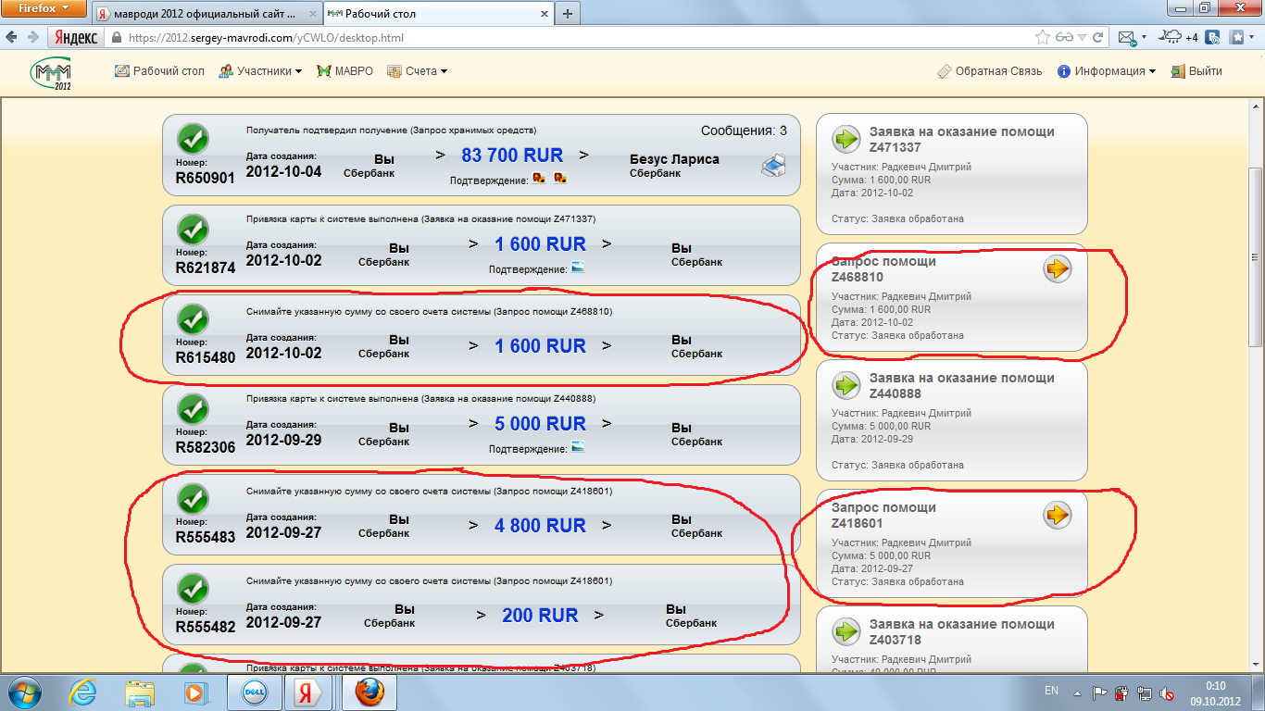Click green checkmark of order R615480

pos(193,319)
